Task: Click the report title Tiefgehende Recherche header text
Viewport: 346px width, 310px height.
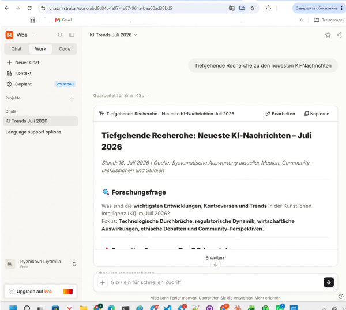Action: coord(170,114)
